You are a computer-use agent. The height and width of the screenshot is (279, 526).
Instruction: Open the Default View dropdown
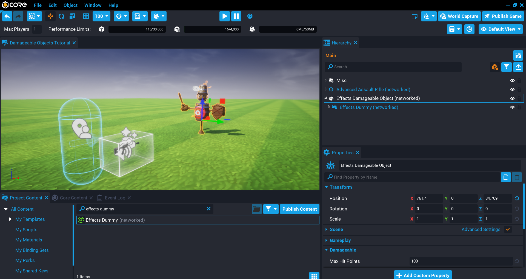click(x=501, y=29)
